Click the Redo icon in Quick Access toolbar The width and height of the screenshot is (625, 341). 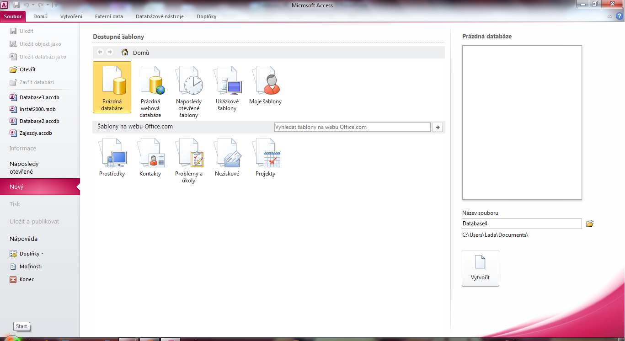(40, 5)
